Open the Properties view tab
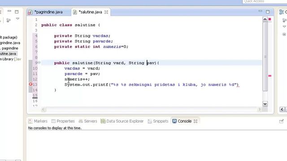 click(63, 121)
